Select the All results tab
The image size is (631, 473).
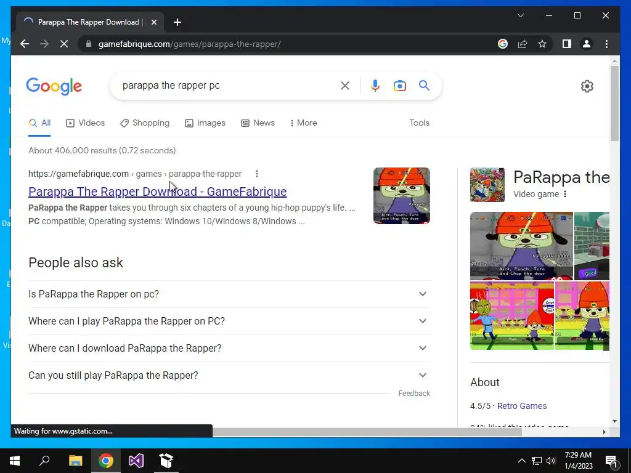[x=40, y=123]
